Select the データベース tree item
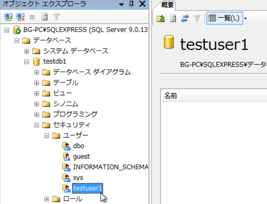 tap(52, 40)
